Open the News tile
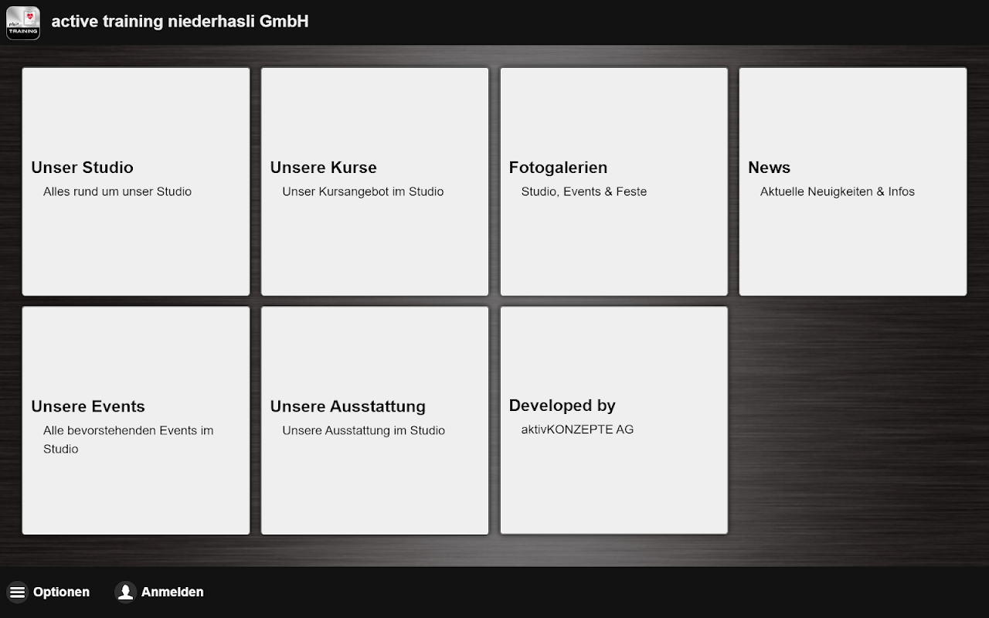This screenshot has height=618, width=989. pos(853,182)
